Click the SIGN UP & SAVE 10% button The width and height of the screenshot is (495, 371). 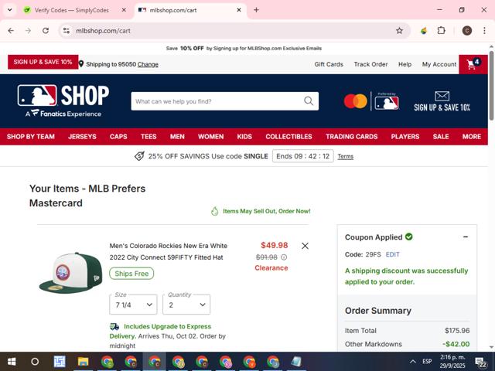click(x=43, y=62)
